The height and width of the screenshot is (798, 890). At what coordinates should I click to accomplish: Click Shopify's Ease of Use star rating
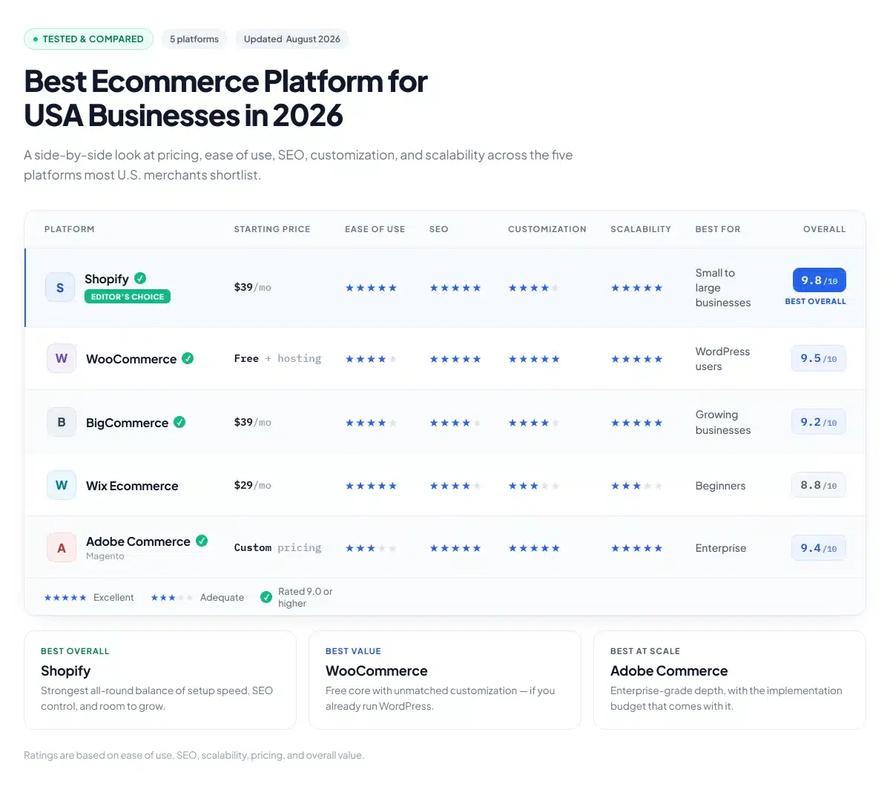pyautogui.click(x=371, y=288)
